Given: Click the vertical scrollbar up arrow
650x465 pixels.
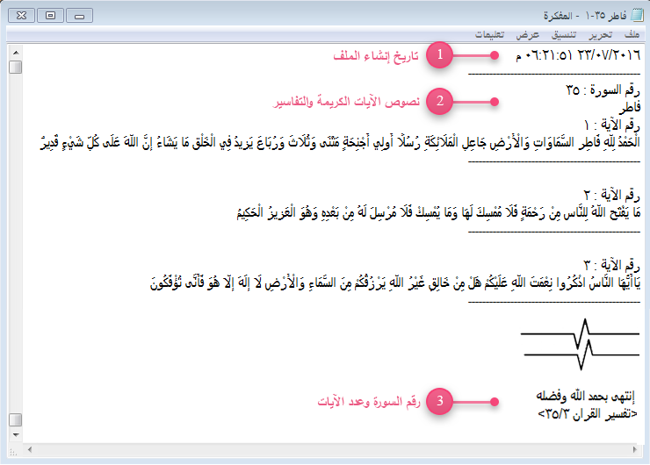Looking at the screenshot, I should coord(15,52).
